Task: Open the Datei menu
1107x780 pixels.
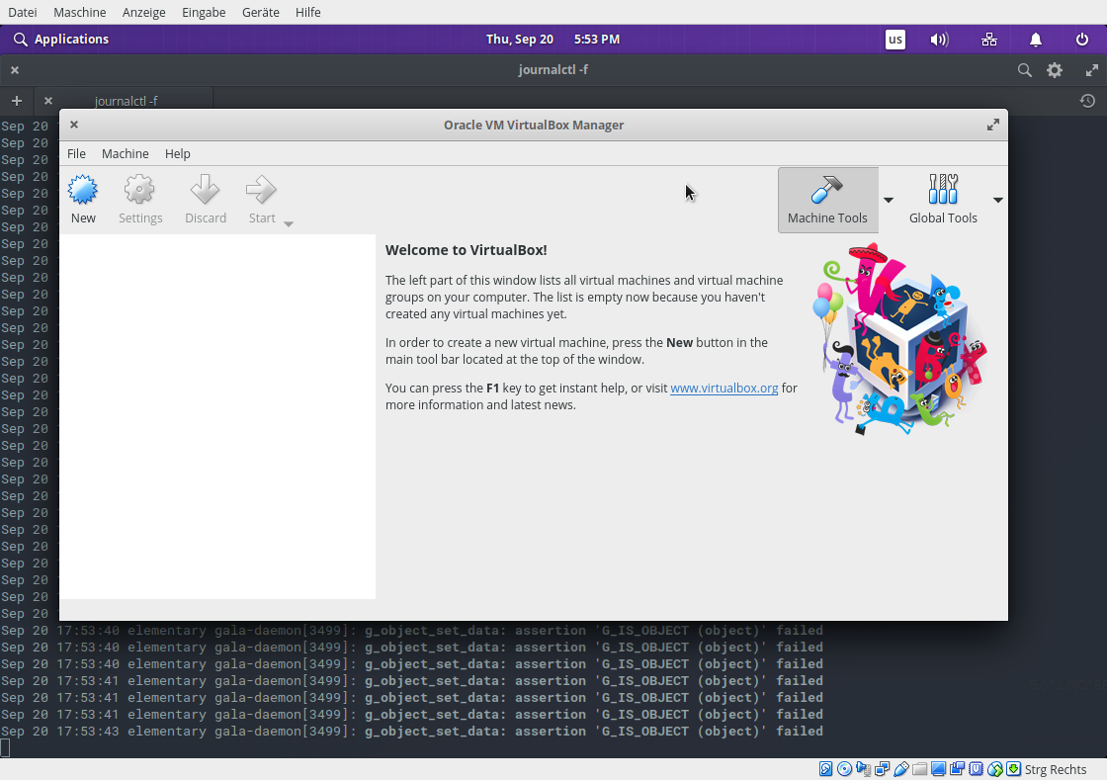Action: (23, 12)
